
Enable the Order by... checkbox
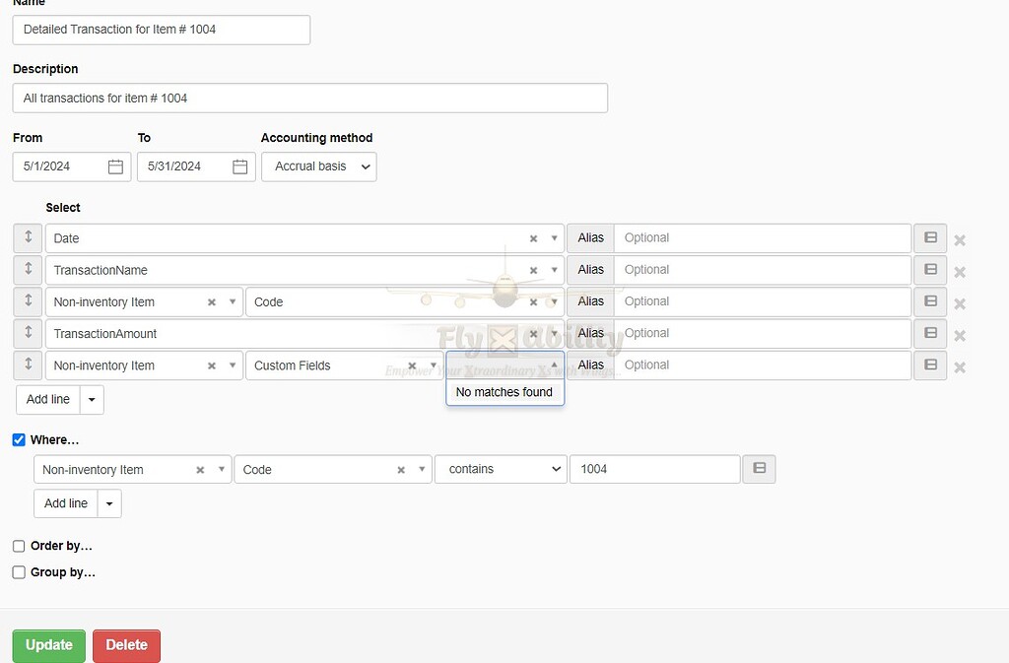tap(18, 546)
